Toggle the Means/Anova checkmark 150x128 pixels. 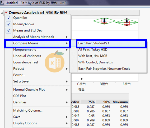8,24
